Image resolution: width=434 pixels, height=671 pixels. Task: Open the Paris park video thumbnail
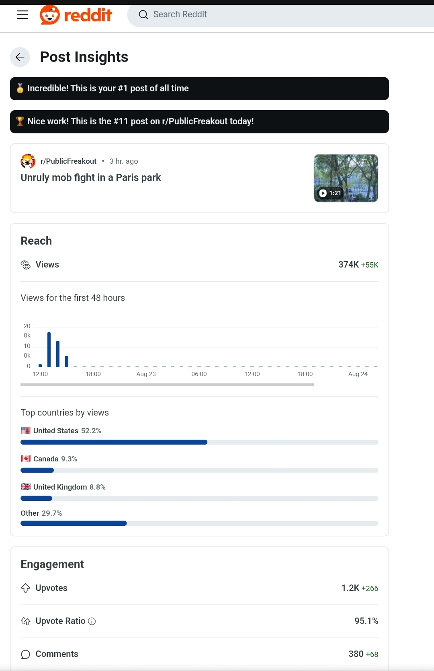tap(346, 178)
